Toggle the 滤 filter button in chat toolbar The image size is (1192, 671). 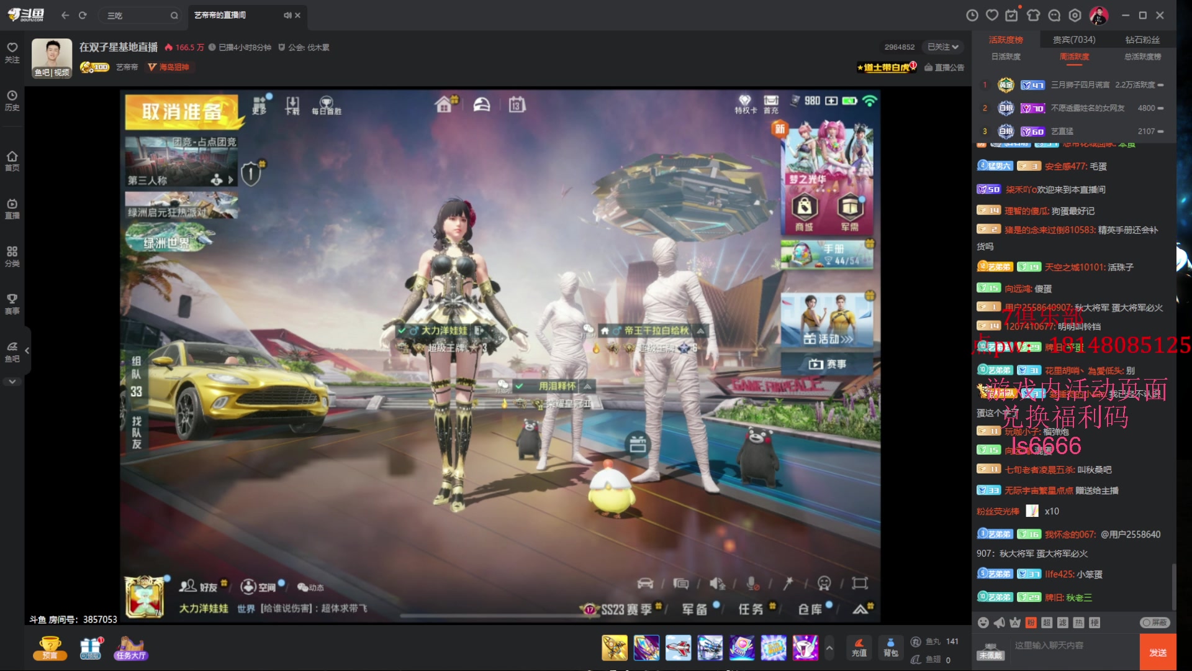(x=1062, y=623)
